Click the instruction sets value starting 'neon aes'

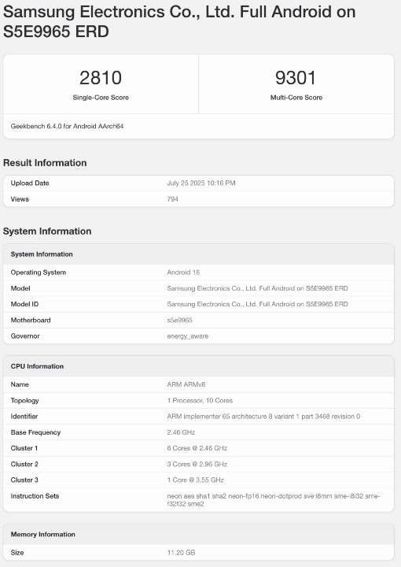[273, 500]
